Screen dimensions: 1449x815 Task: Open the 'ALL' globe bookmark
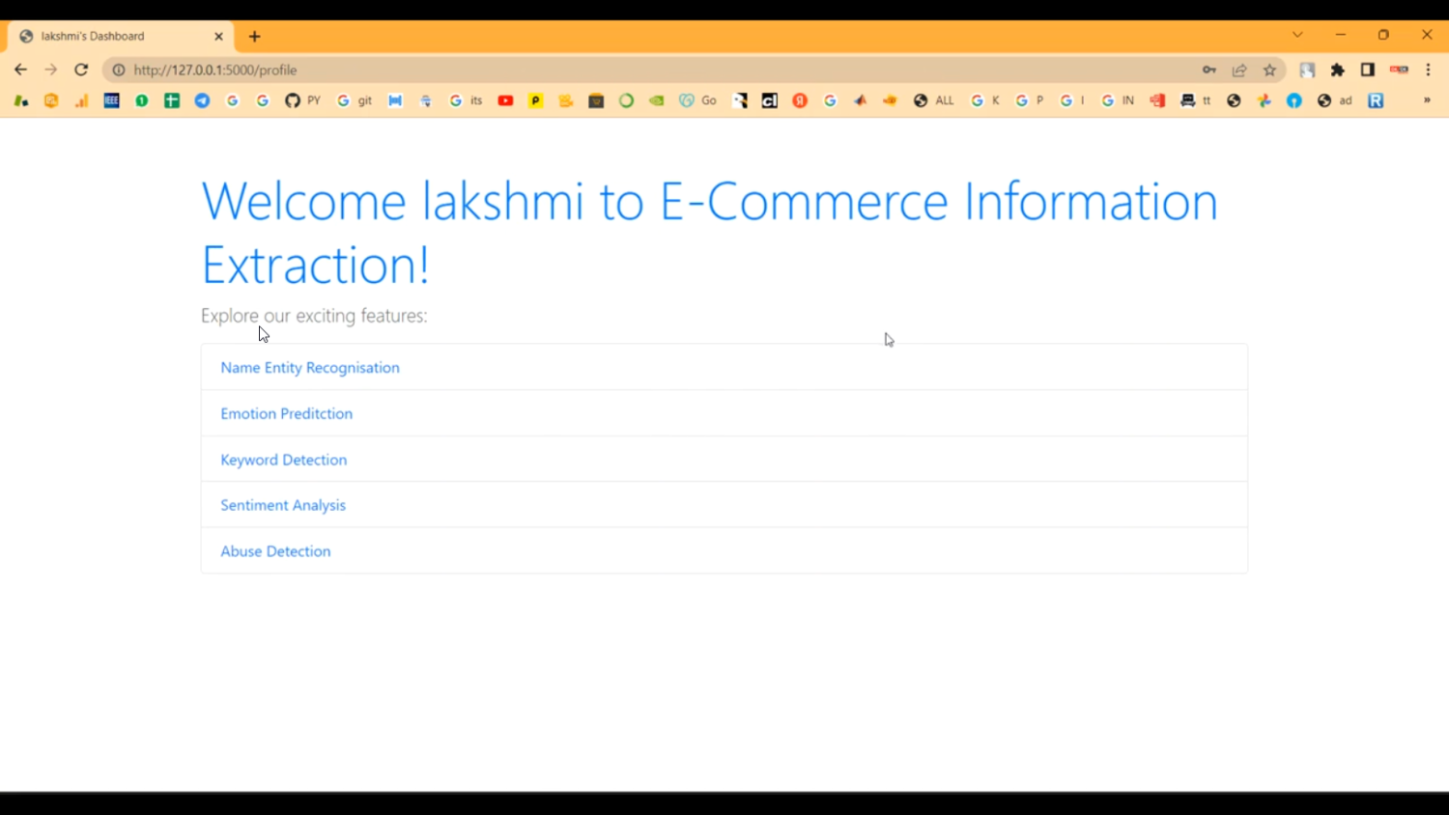click(x=933, y=100)
